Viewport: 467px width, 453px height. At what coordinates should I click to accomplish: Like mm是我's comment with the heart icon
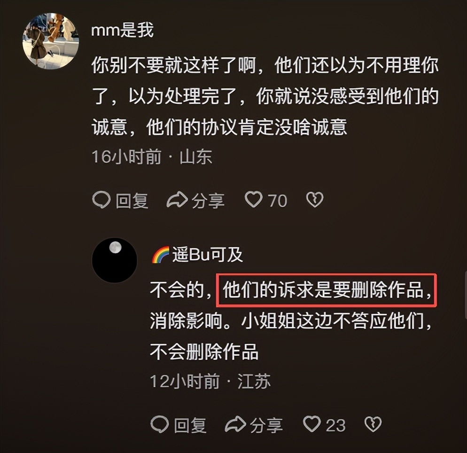coord(253,199)
